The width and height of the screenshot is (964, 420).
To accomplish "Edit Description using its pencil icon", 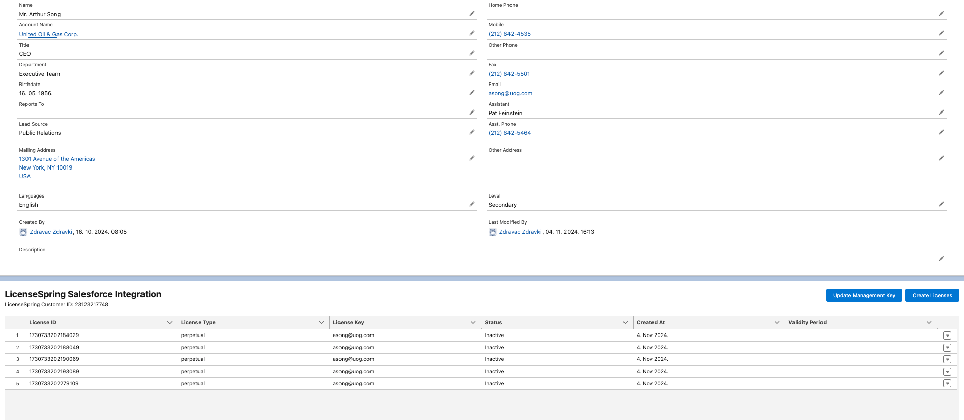I will (x=941, y=259).
